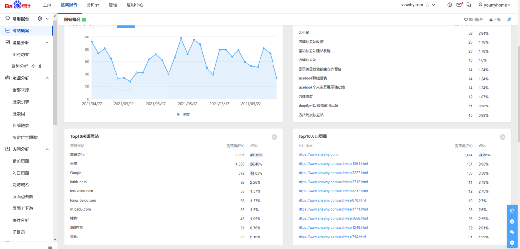This screenshot has width=520, height=249.
Task: Select 搜索引擎 in the sidebar
Action: coord(21,102)
